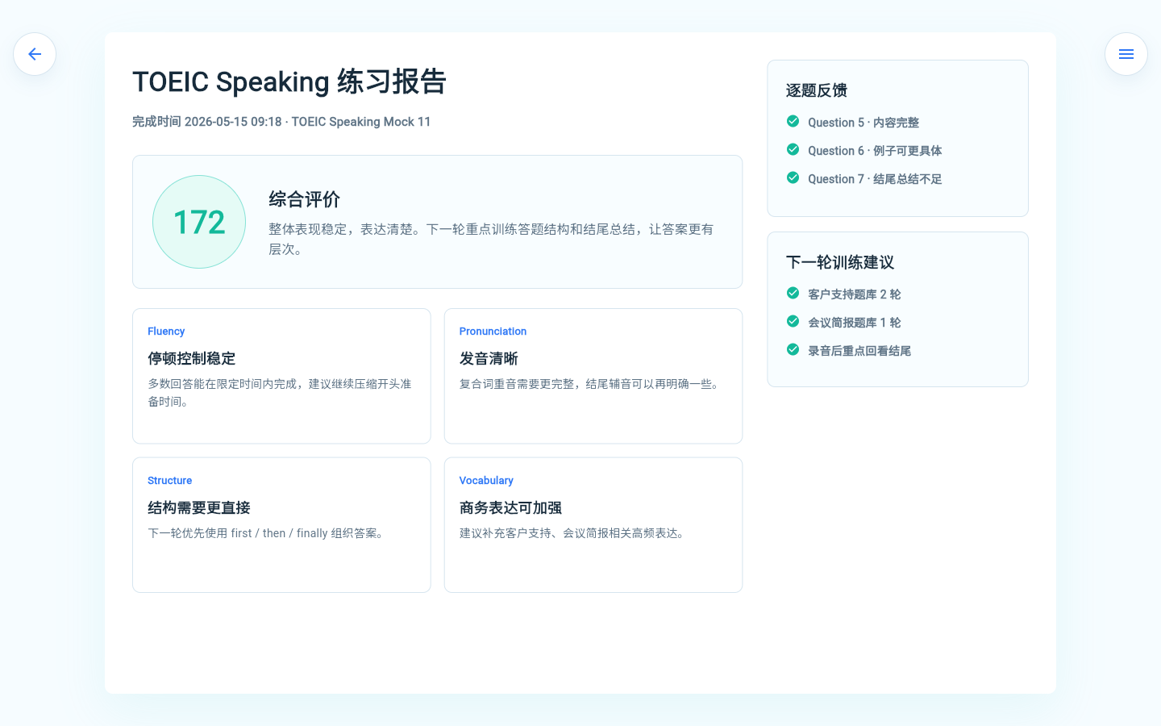This screenshot has width=1161, height=726.
Task: Click the check icon beside 客户支持题库 2 轮
Action: (793, 294)
